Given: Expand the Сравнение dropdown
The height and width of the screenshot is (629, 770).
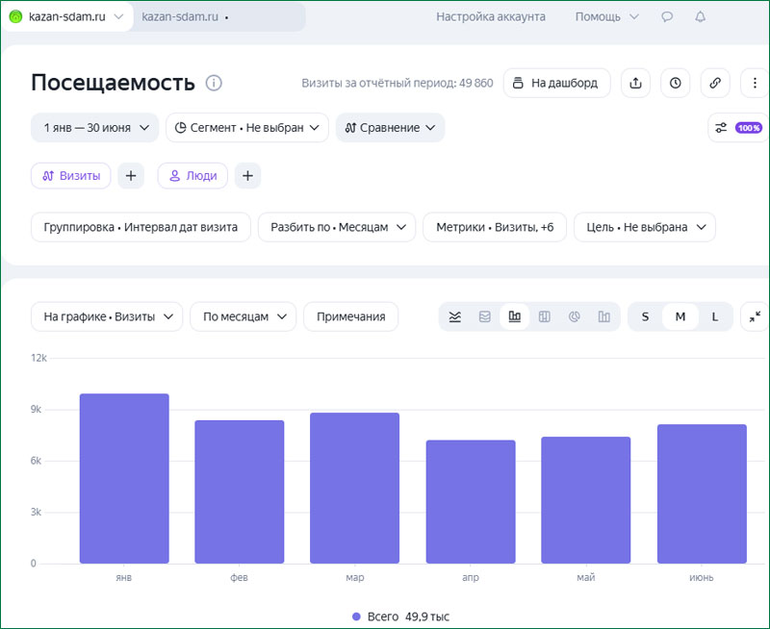Looking at the screenshot, I should click(x=390, y=128).
